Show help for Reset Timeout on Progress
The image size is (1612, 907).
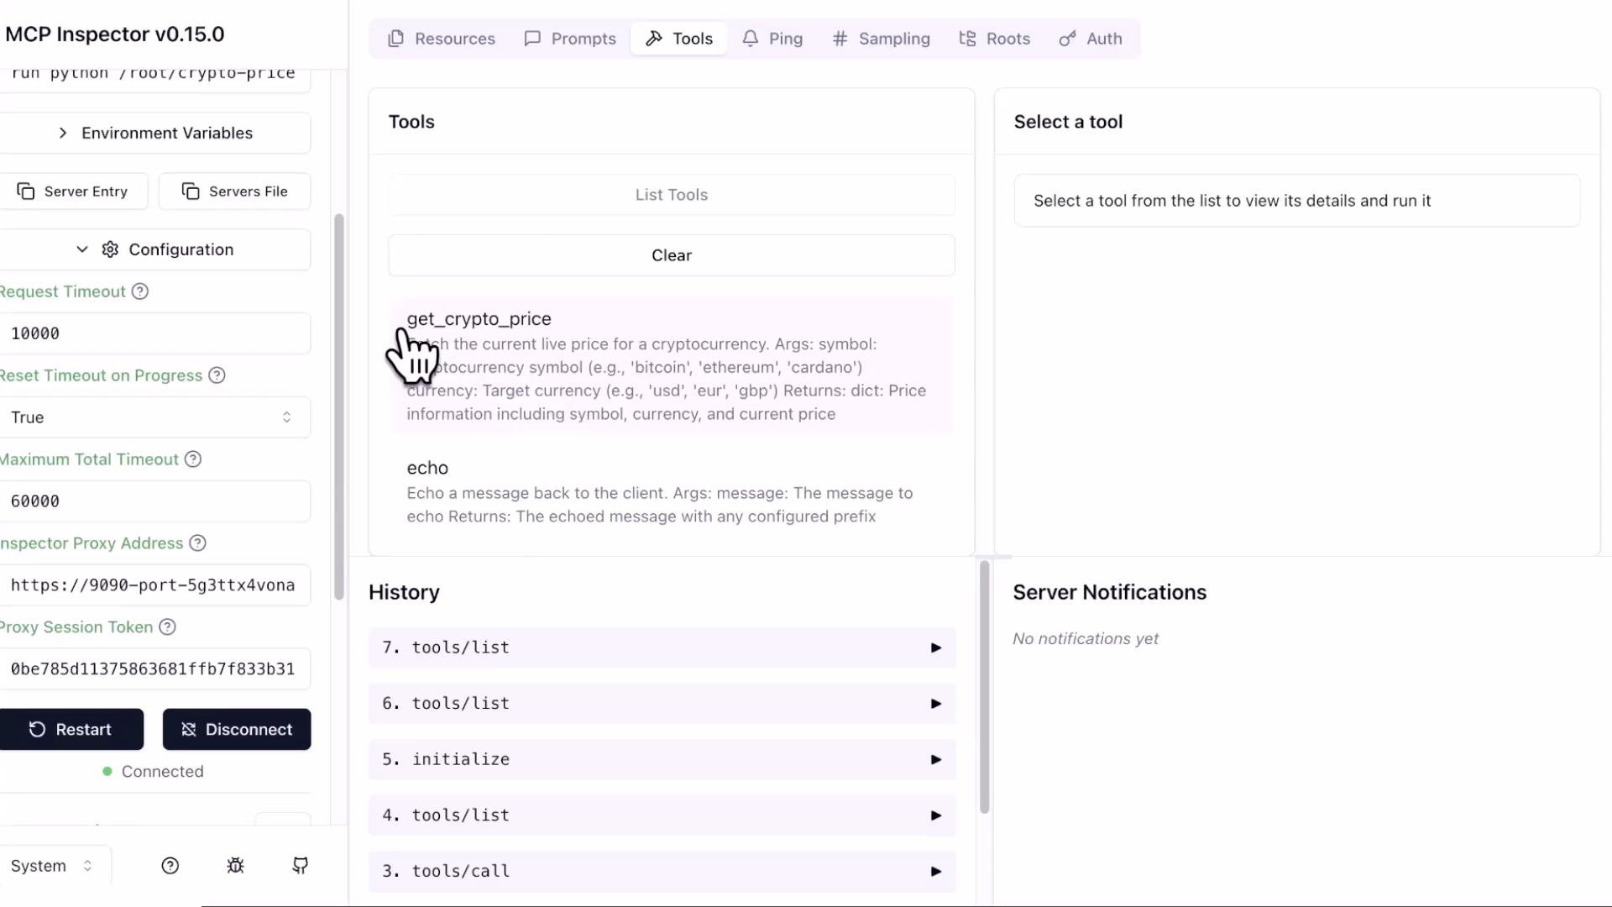217,375
